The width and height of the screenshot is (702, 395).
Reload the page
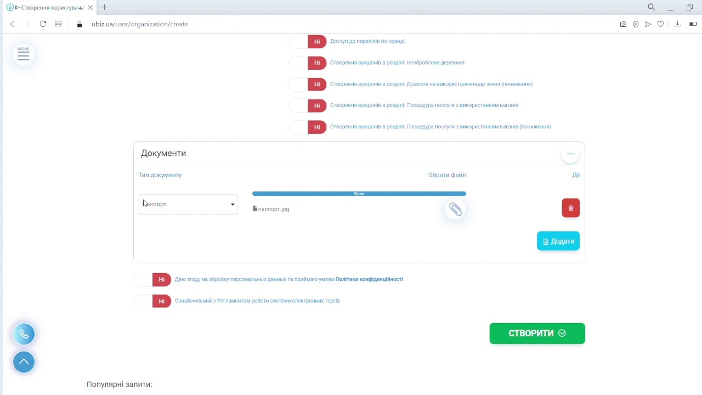43,24
